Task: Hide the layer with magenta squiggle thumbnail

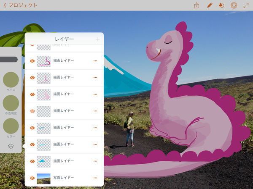Action: [x=32, y=61]
